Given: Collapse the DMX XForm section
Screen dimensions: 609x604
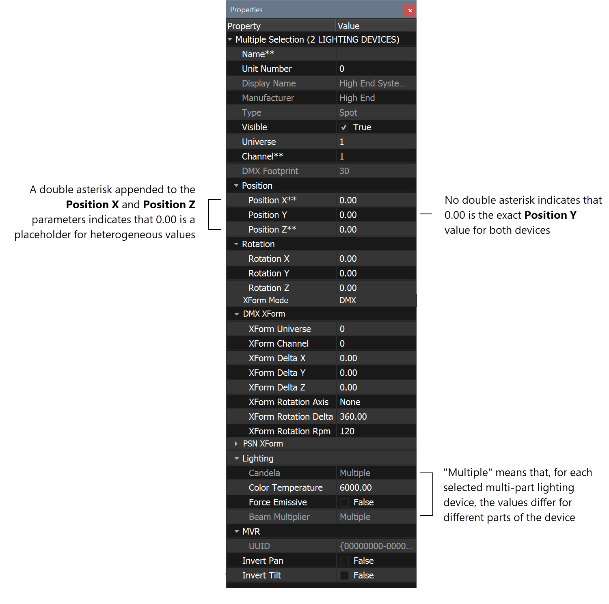Looking at the screenshot, I should point(236,314).
